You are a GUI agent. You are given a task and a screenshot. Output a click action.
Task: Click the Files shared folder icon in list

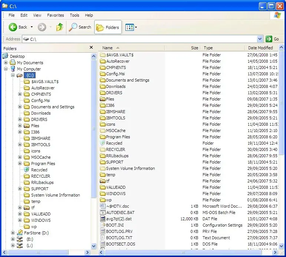point(103,99)
